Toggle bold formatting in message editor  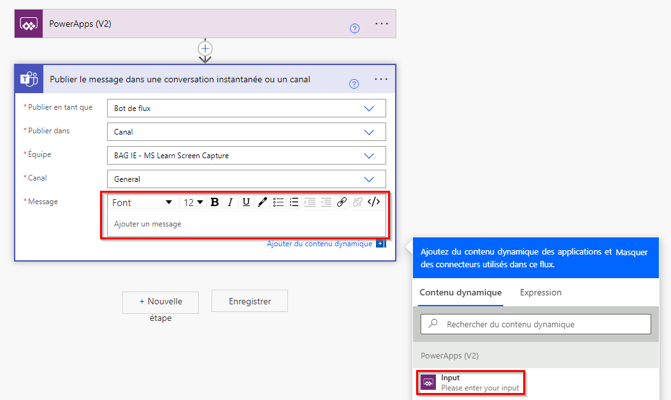click(215, 202)
